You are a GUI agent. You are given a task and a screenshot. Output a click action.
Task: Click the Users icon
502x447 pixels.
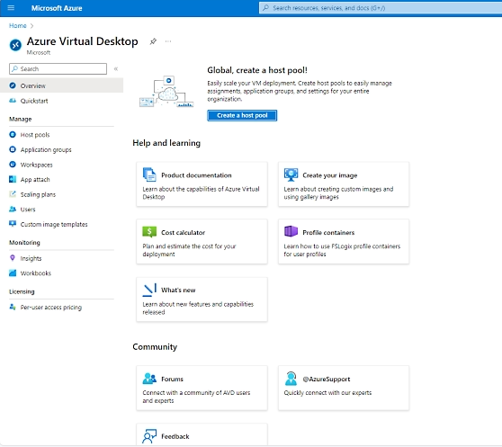(13, 209)
